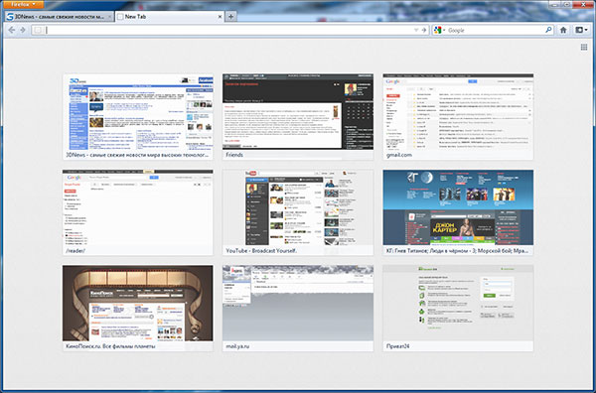Click 'YouTube - Broadcast Yourself.' label

pos(261,251)
